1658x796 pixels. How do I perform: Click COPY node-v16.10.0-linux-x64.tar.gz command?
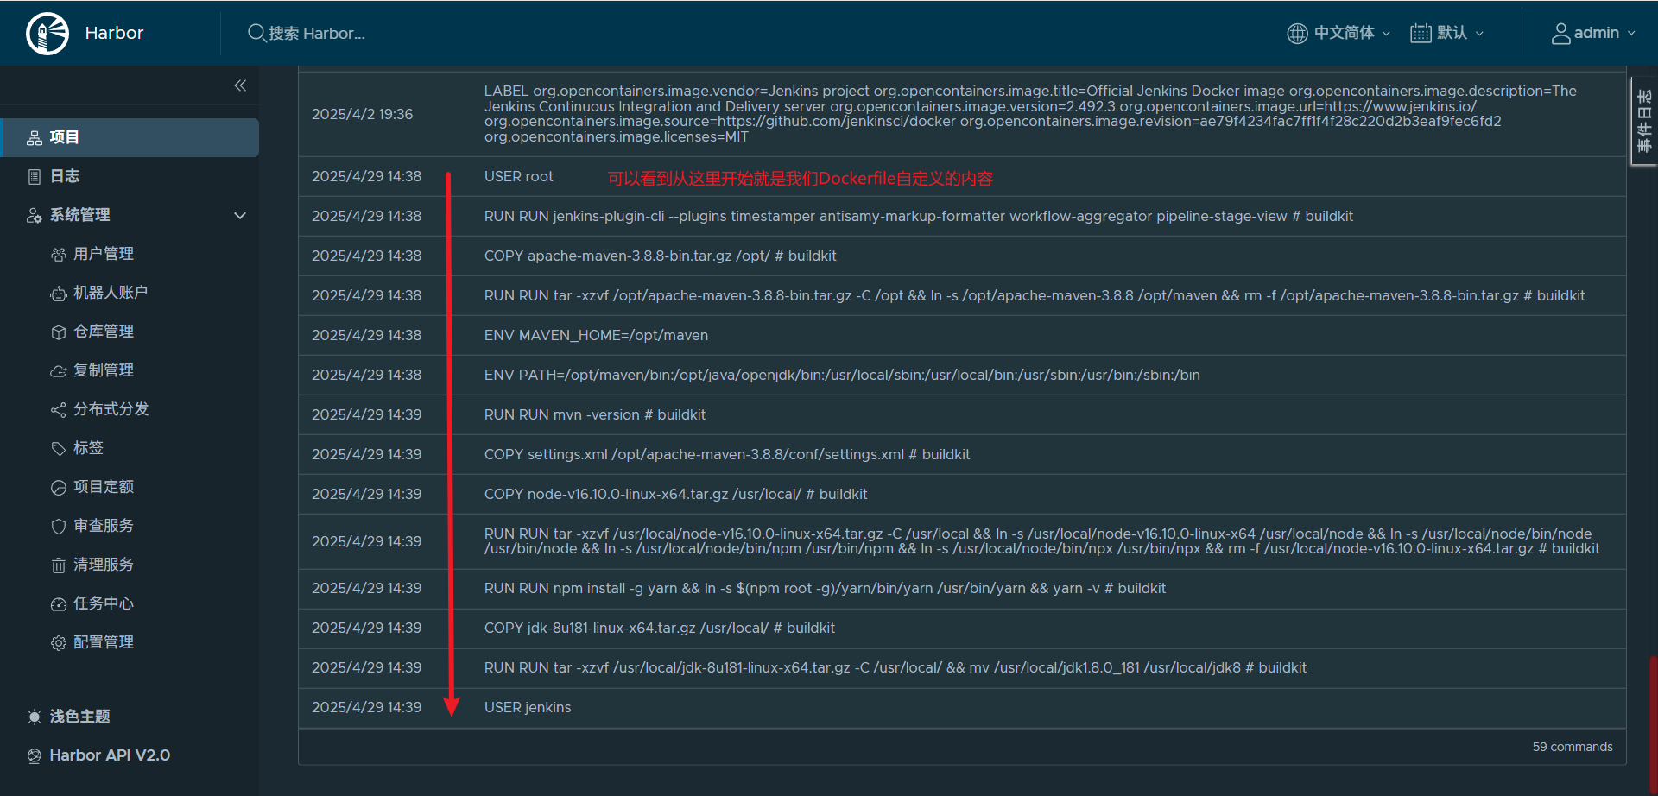675,494
